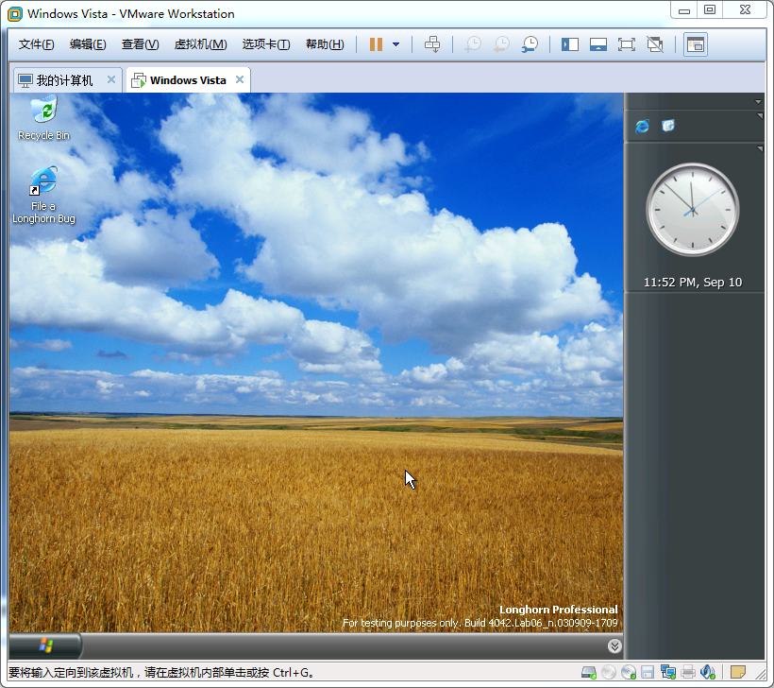Image resolution: width=774 pixels, height=688 pixels.
Task: Open the message log note icon
Action: 738,672
